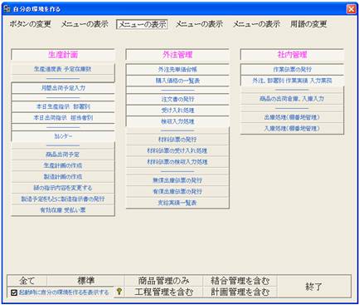Toggle the 生産計画の作成 menu button
The image size is (359, 305).
pyautogui.click(x=63, y=165)
